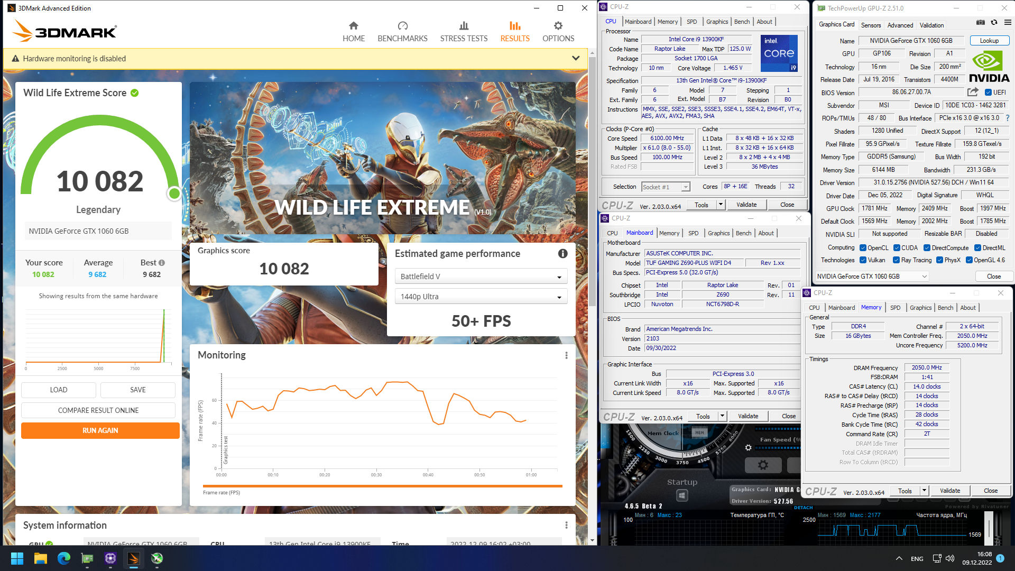Switch to Sensors tab in GPU-Z
Screen dimensions: 1015x571
871,25
